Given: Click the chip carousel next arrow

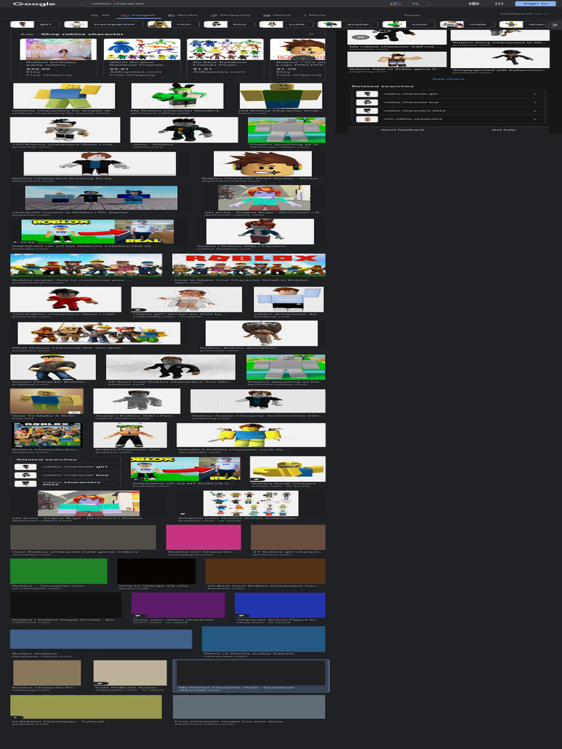Looking at the screenshot, I should 554,24.
